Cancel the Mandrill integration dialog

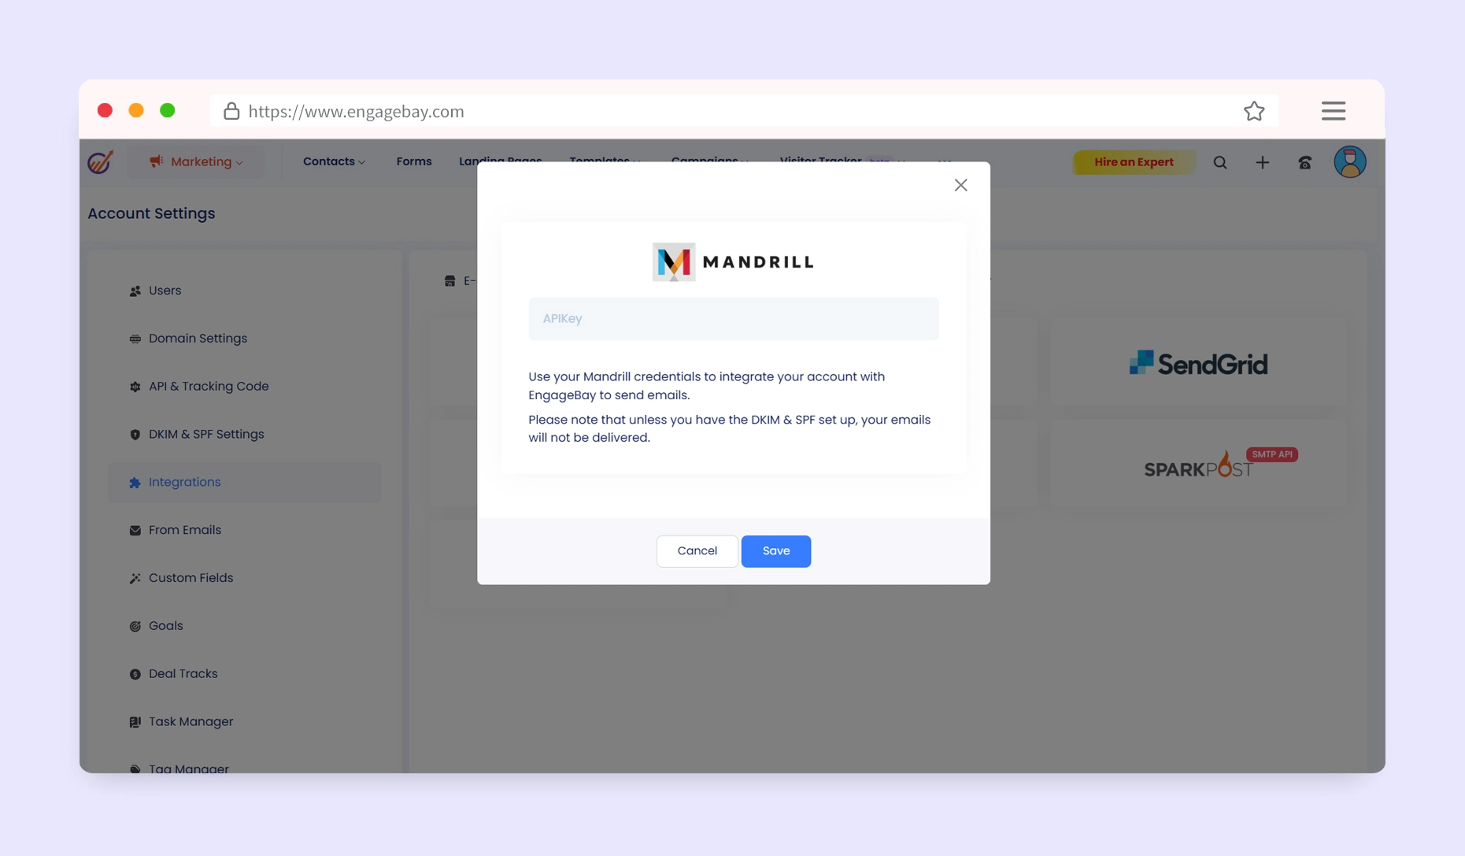[697, 550]
